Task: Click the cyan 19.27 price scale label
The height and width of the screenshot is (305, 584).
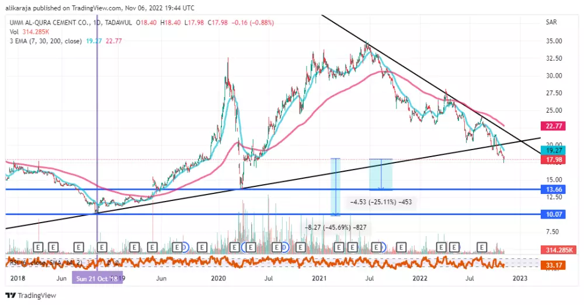Action: [554, 150]
